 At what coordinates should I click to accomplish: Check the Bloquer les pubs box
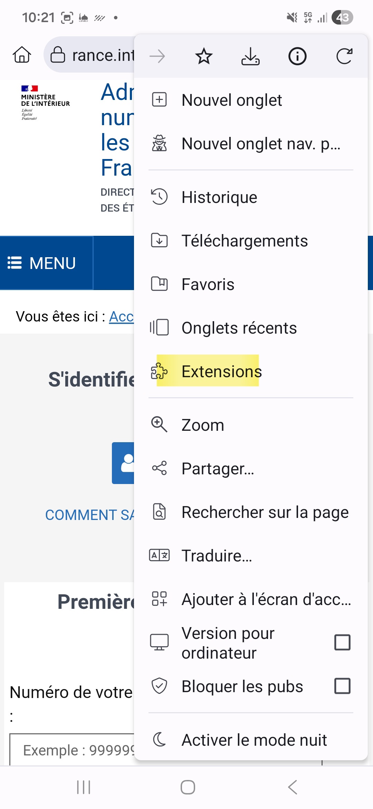[x=342, y=686]
